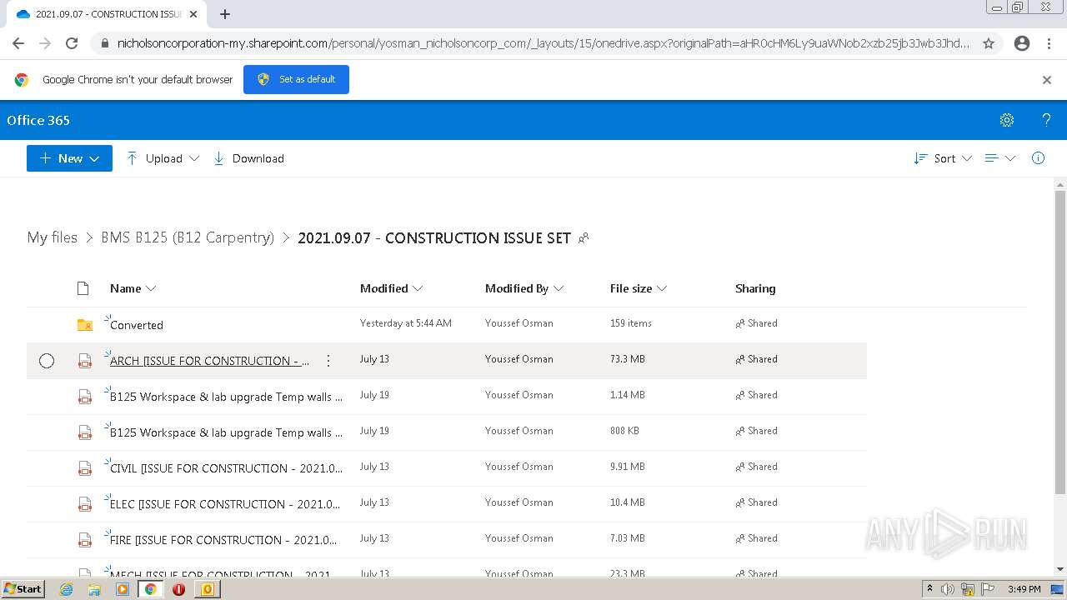Show hidden system tray icons
The width and height of the screenshot is (1067, 600).
point(929,589)
